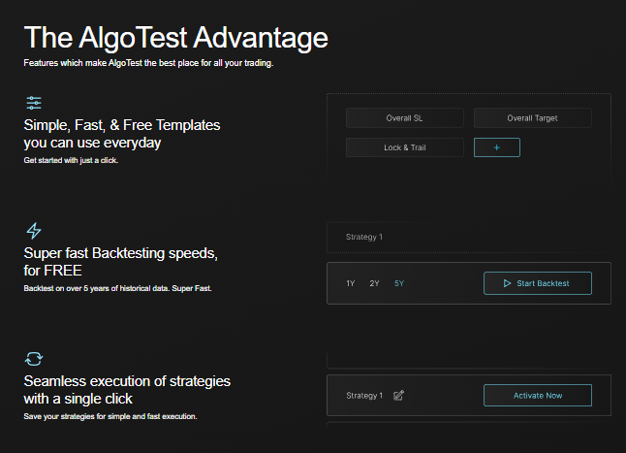Click the edit pencil icon beside Strategy 1
Screen dimensions: 626x453
click(x=399, y=395)
